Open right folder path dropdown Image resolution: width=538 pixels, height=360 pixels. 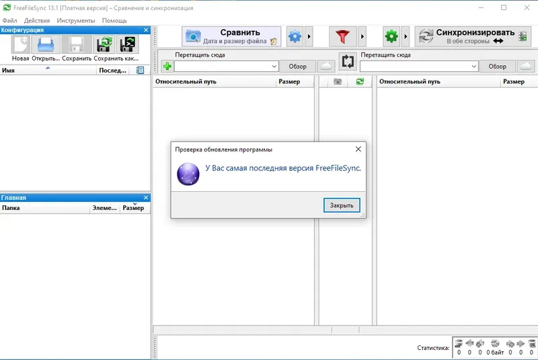click(x=474, y=66)
